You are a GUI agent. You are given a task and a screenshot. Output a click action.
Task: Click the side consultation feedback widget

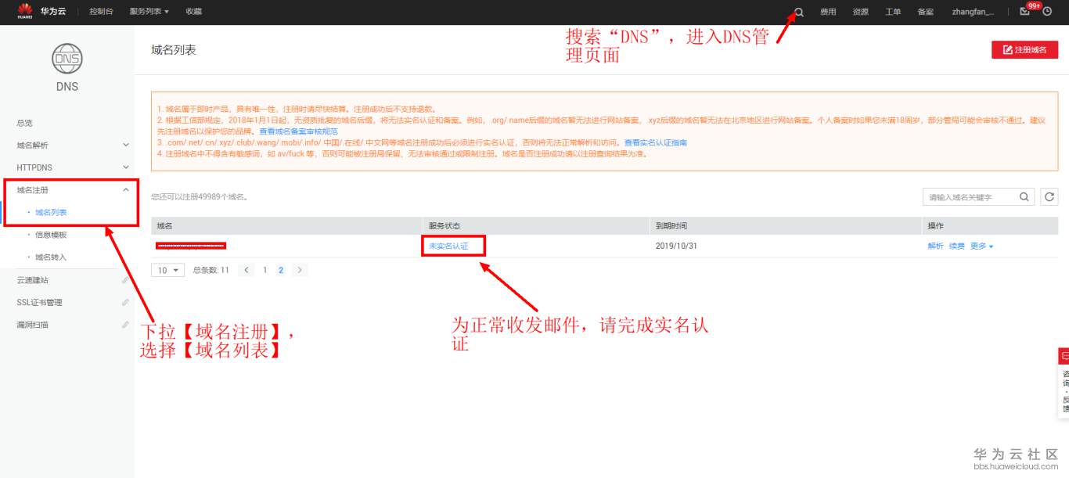[1064, 383]
